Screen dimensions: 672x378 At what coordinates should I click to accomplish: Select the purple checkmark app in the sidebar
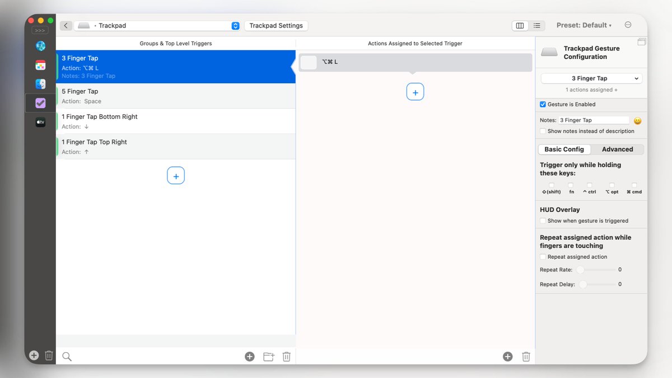point(40,103)
